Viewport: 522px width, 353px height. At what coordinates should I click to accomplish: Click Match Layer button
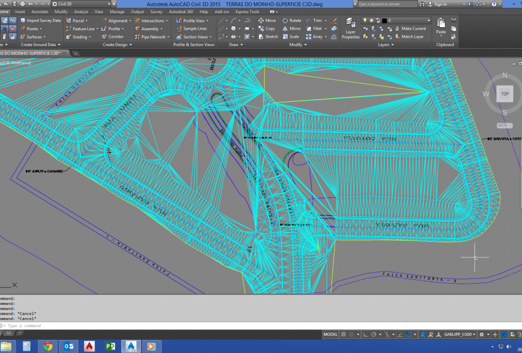click(x=409, y=37)
